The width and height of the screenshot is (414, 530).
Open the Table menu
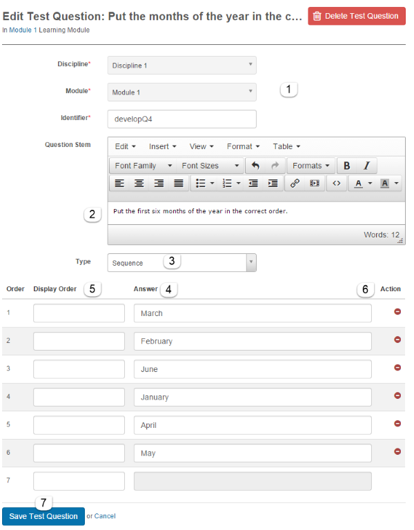point(286,146)
